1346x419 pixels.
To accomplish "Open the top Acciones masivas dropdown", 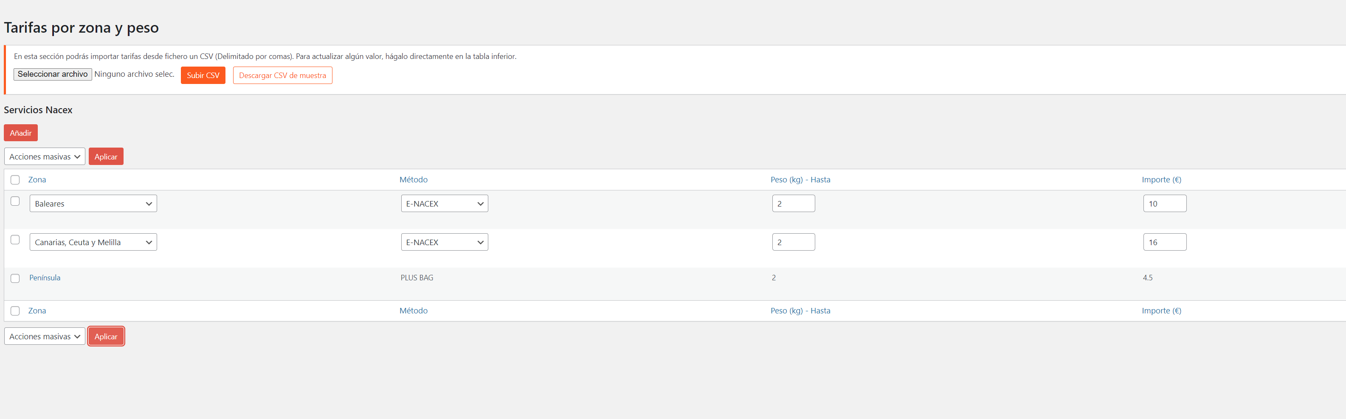I will (x=45, y=156).
